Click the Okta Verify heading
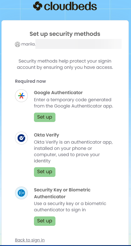Viewport: 131px width, 246px height. point(46,135)
